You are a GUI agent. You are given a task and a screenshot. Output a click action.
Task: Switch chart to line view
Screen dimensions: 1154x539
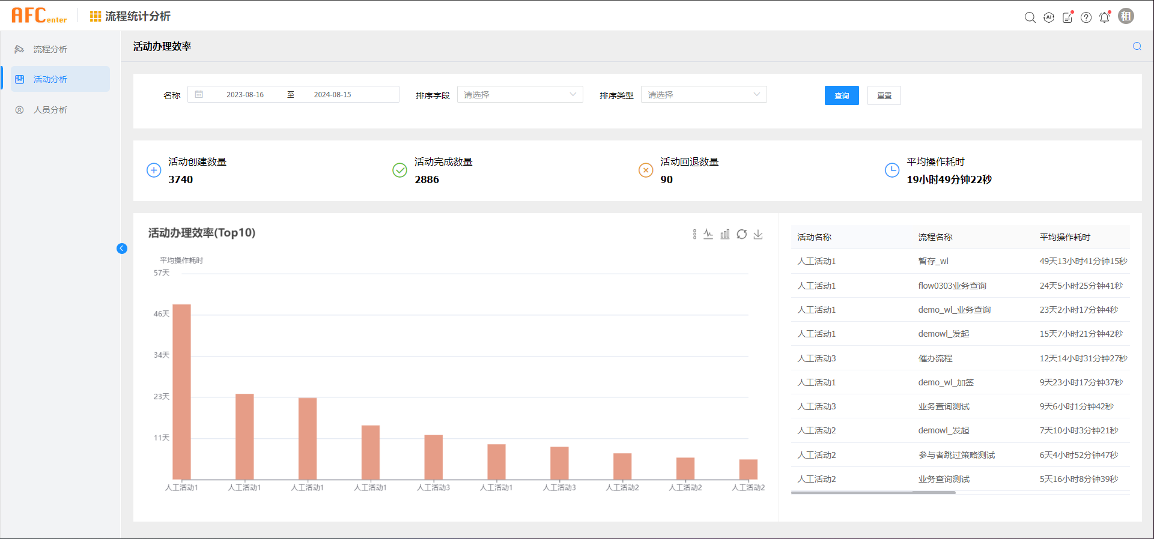coord(709,234)
